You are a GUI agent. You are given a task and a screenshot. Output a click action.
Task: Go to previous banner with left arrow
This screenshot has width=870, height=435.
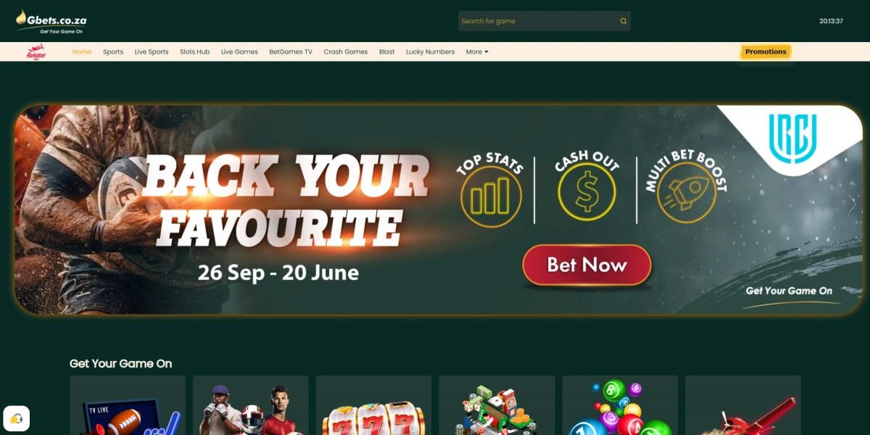click(20, 206)
